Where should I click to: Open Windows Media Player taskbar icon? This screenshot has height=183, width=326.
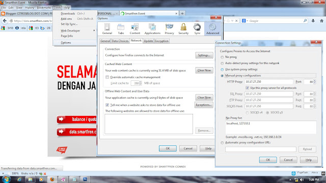point(41,179)
